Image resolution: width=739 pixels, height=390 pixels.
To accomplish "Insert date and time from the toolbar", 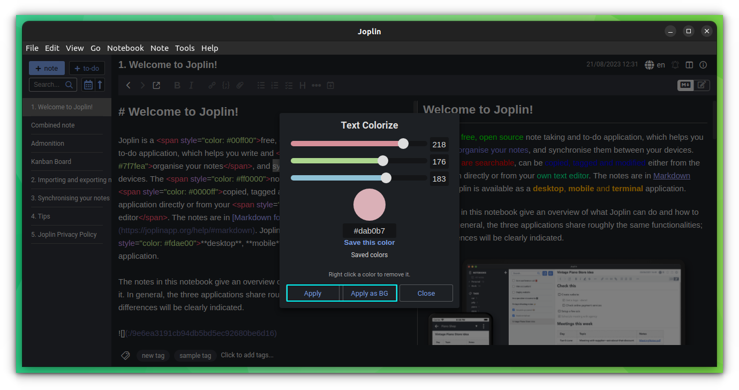I will click(x=330, y=85).
